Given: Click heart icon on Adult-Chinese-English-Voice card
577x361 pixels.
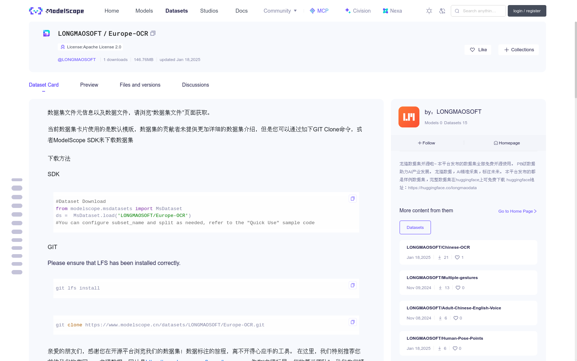Looking at the screenshot, I should (x=456, y=318).
